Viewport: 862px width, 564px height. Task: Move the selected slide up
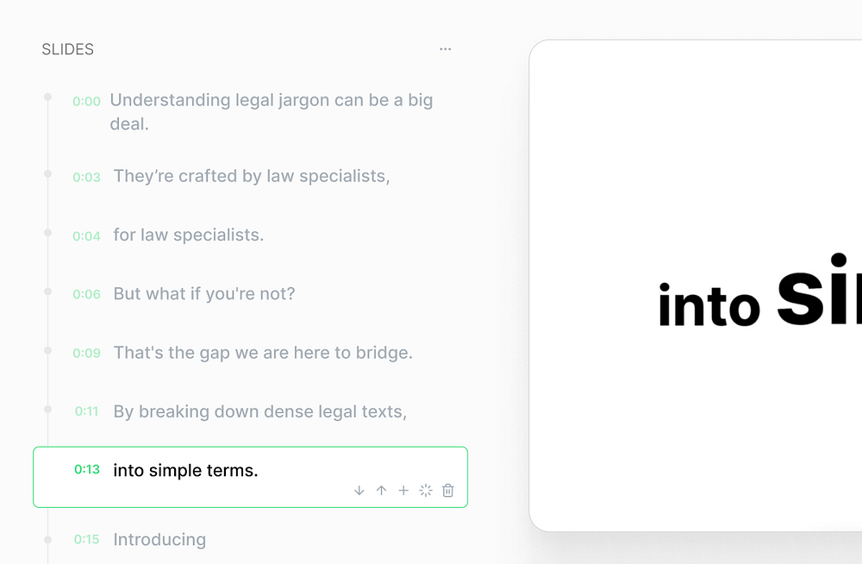[381, 491]
